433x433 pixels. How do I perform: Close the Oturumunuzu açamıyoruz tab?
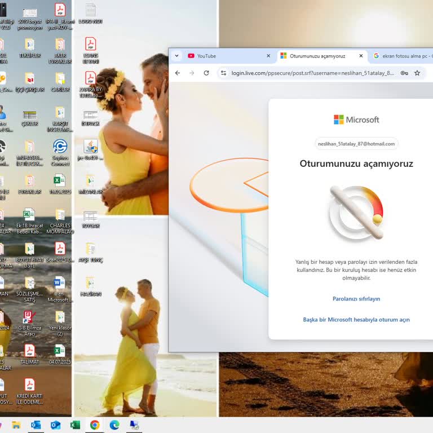(361, 56)
